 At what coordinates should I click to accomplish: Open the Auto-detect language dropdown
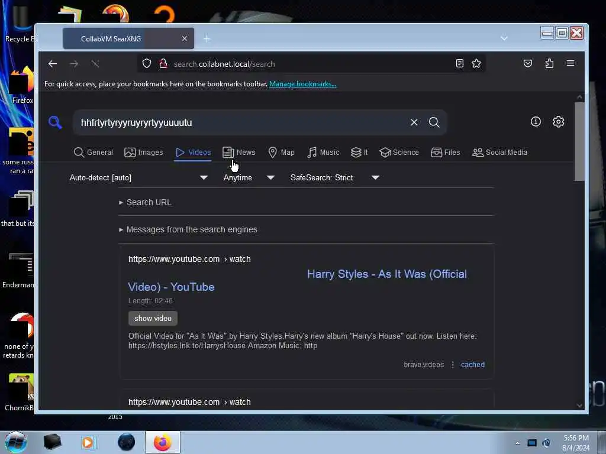tap(138, 177)
